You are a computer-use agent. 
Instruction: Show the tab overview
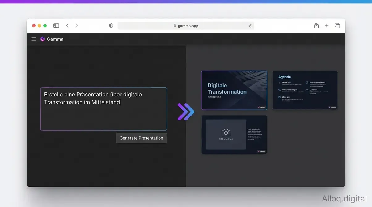coord(337,26)
